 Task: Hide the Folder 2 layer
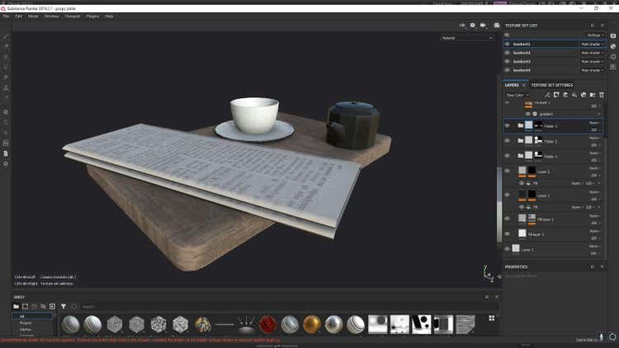pos(508,141)
